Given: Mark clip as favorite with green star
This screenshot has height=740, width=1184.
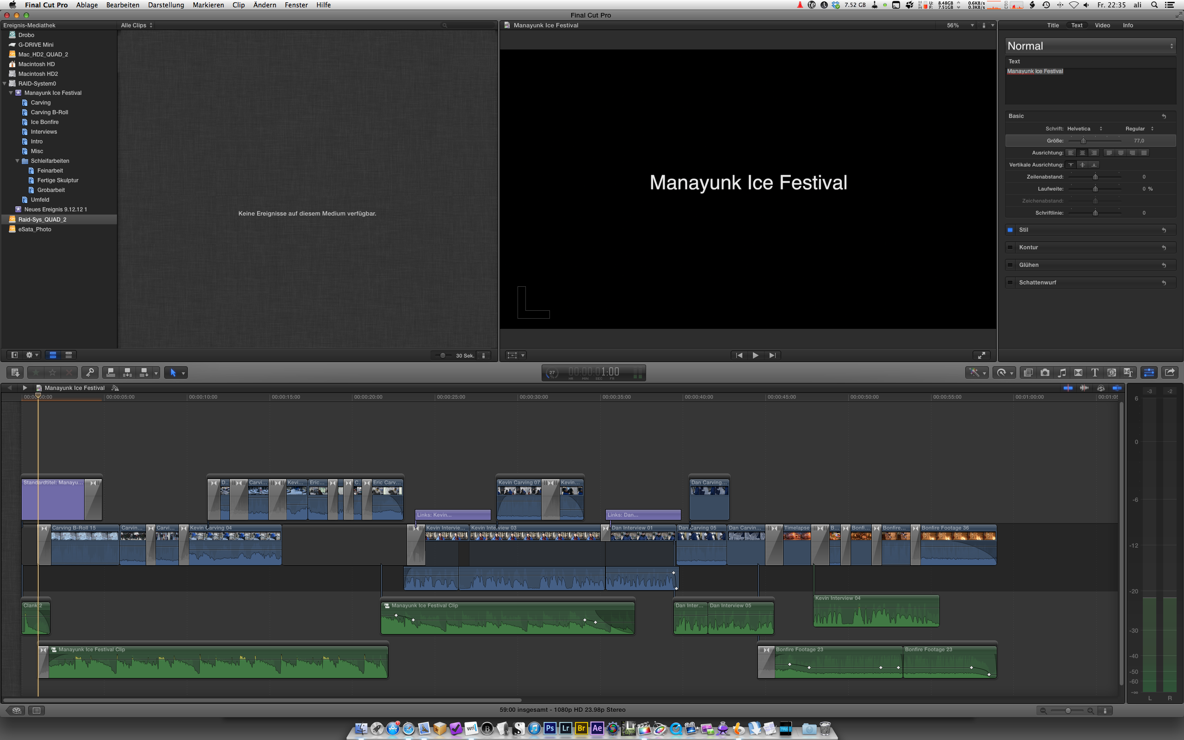Looking at the screenshot, I should coord(36,372).
